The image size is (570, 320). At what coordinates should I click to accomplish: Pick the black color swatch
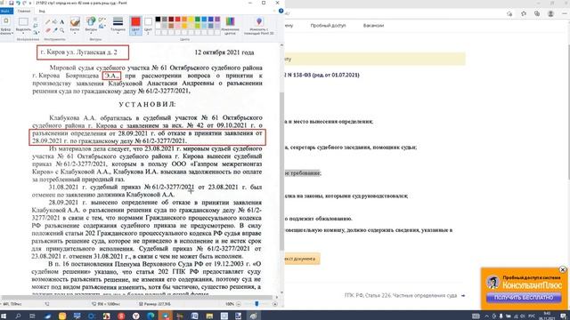point(158,19)
